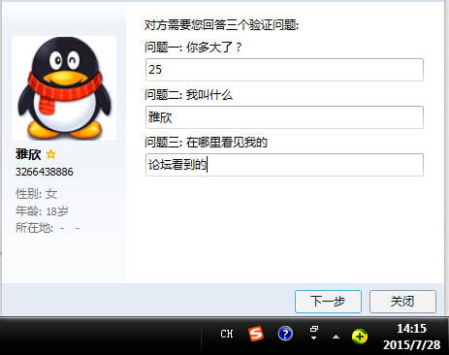Focus the question three field with 论坛看到的
Screen dimensions: 449x355
click(x=284, y=165)
